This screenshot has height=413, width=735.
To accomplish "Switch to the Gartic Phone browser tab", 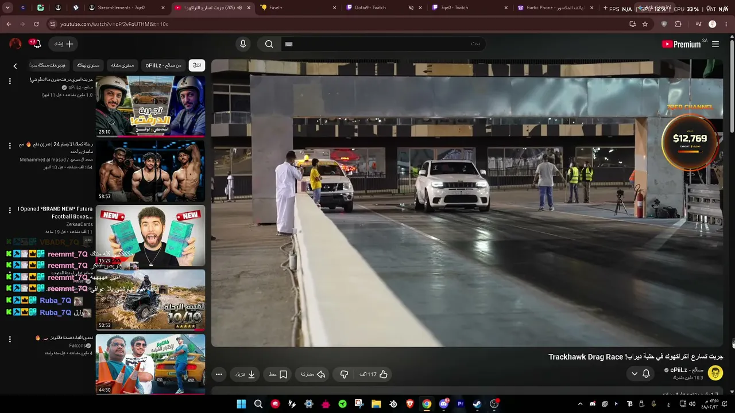I will coord(555,7).
